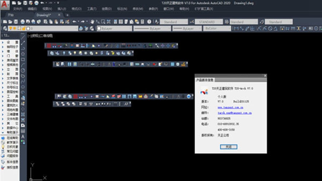Open the tangent.com.cn email address link
322x181 pixels.
[x=234, y=113]
